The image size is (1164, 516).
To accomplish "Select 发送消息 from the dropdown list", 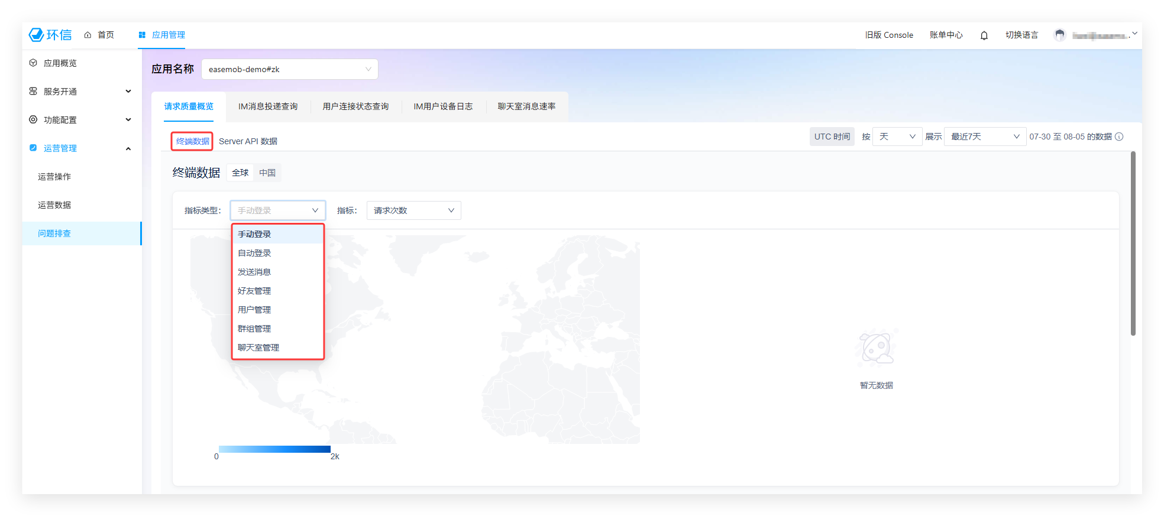I will pyautogui.click(x=254, y=272).
